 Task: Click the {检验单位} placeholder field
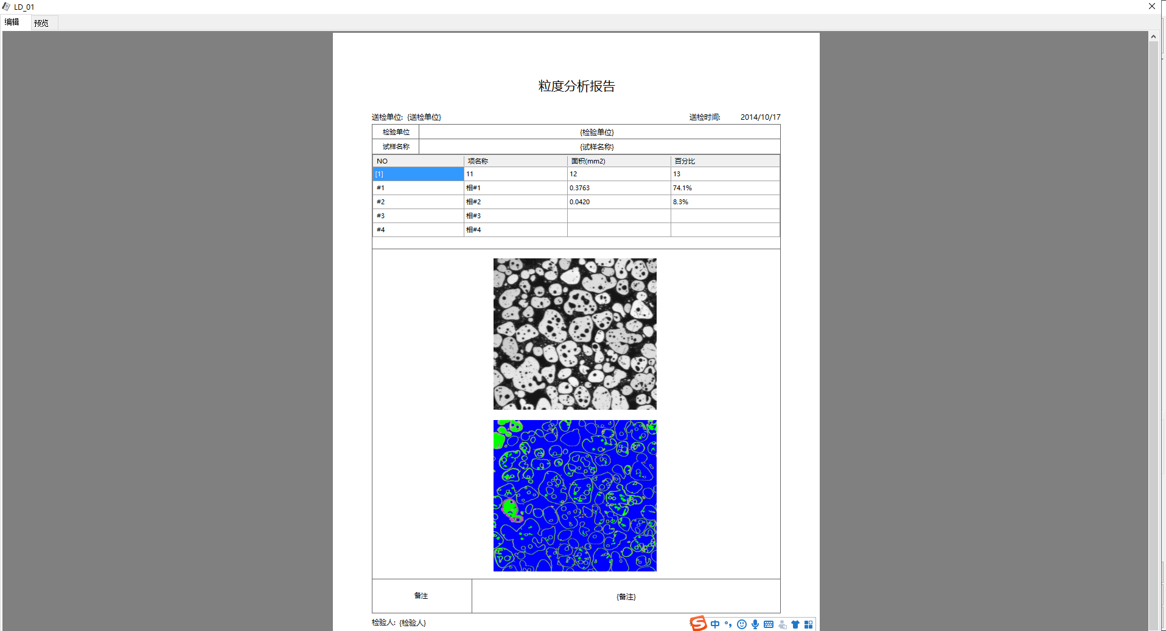(597, 132)
